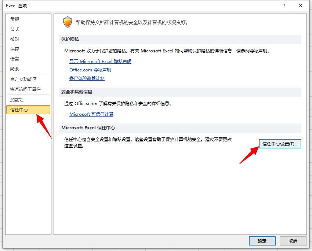Viewport: 312px width, 251px height.
Task: Dismiss the dialog with 取消
Action: point(293,241)
